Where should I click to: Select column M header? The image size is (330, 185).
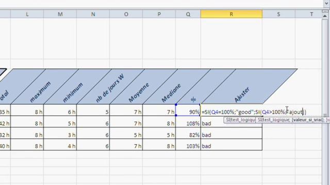60,14
